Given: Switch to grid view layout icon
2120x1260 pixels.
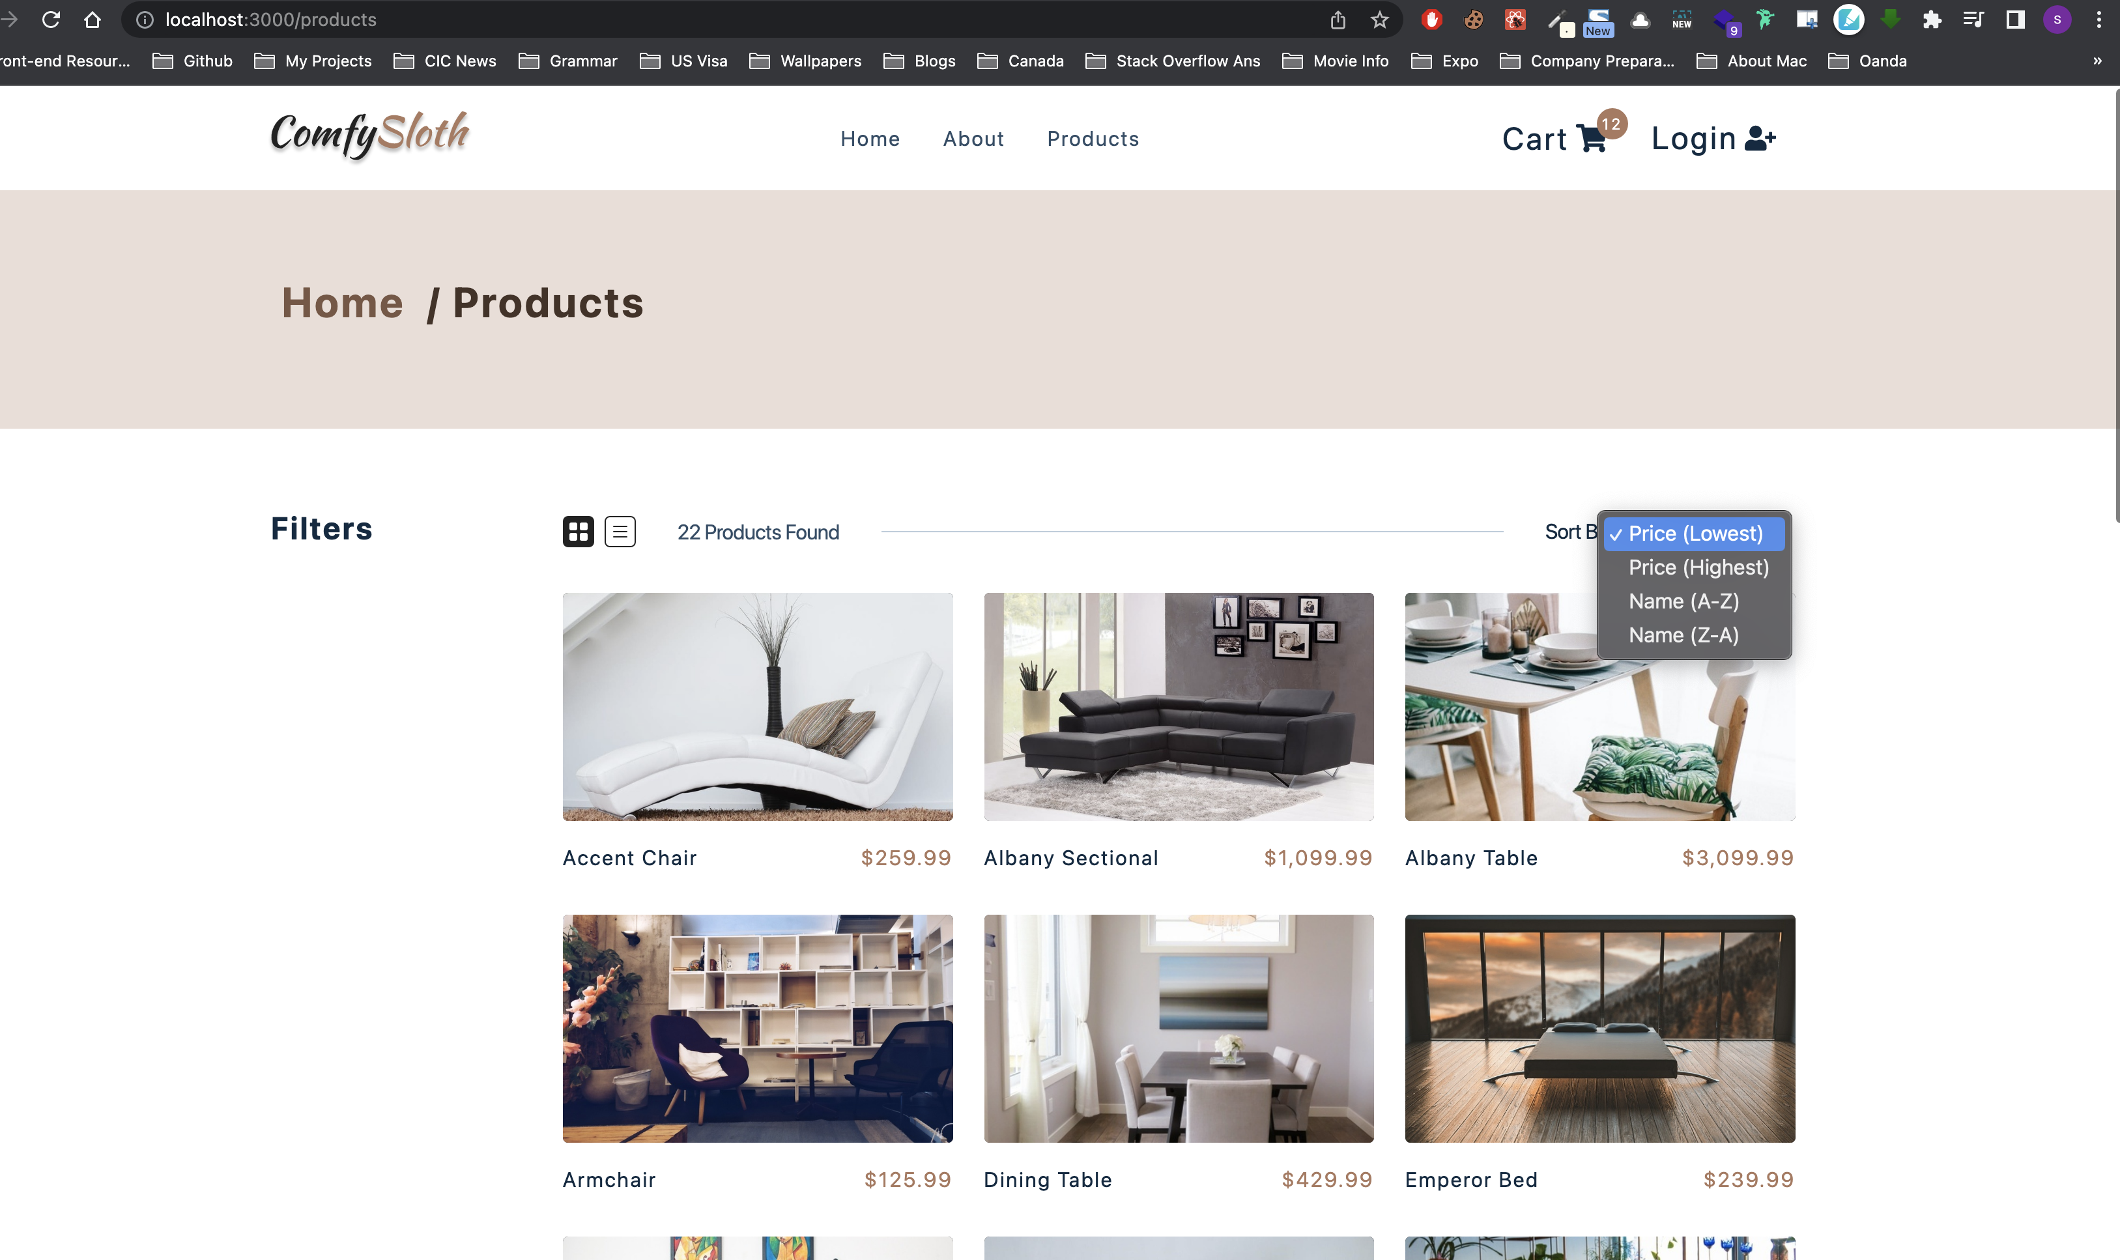Looking at the screenshot, I should click(578, 532).
